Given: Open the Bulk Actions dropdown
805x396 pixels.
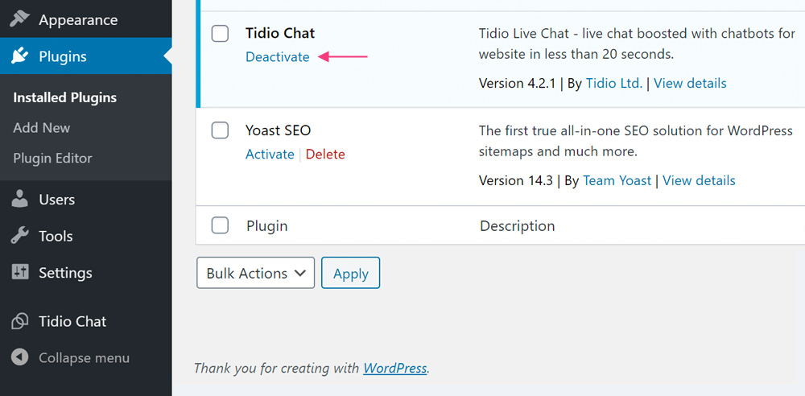Looking at the screenshot, I should tap(256, 273).
